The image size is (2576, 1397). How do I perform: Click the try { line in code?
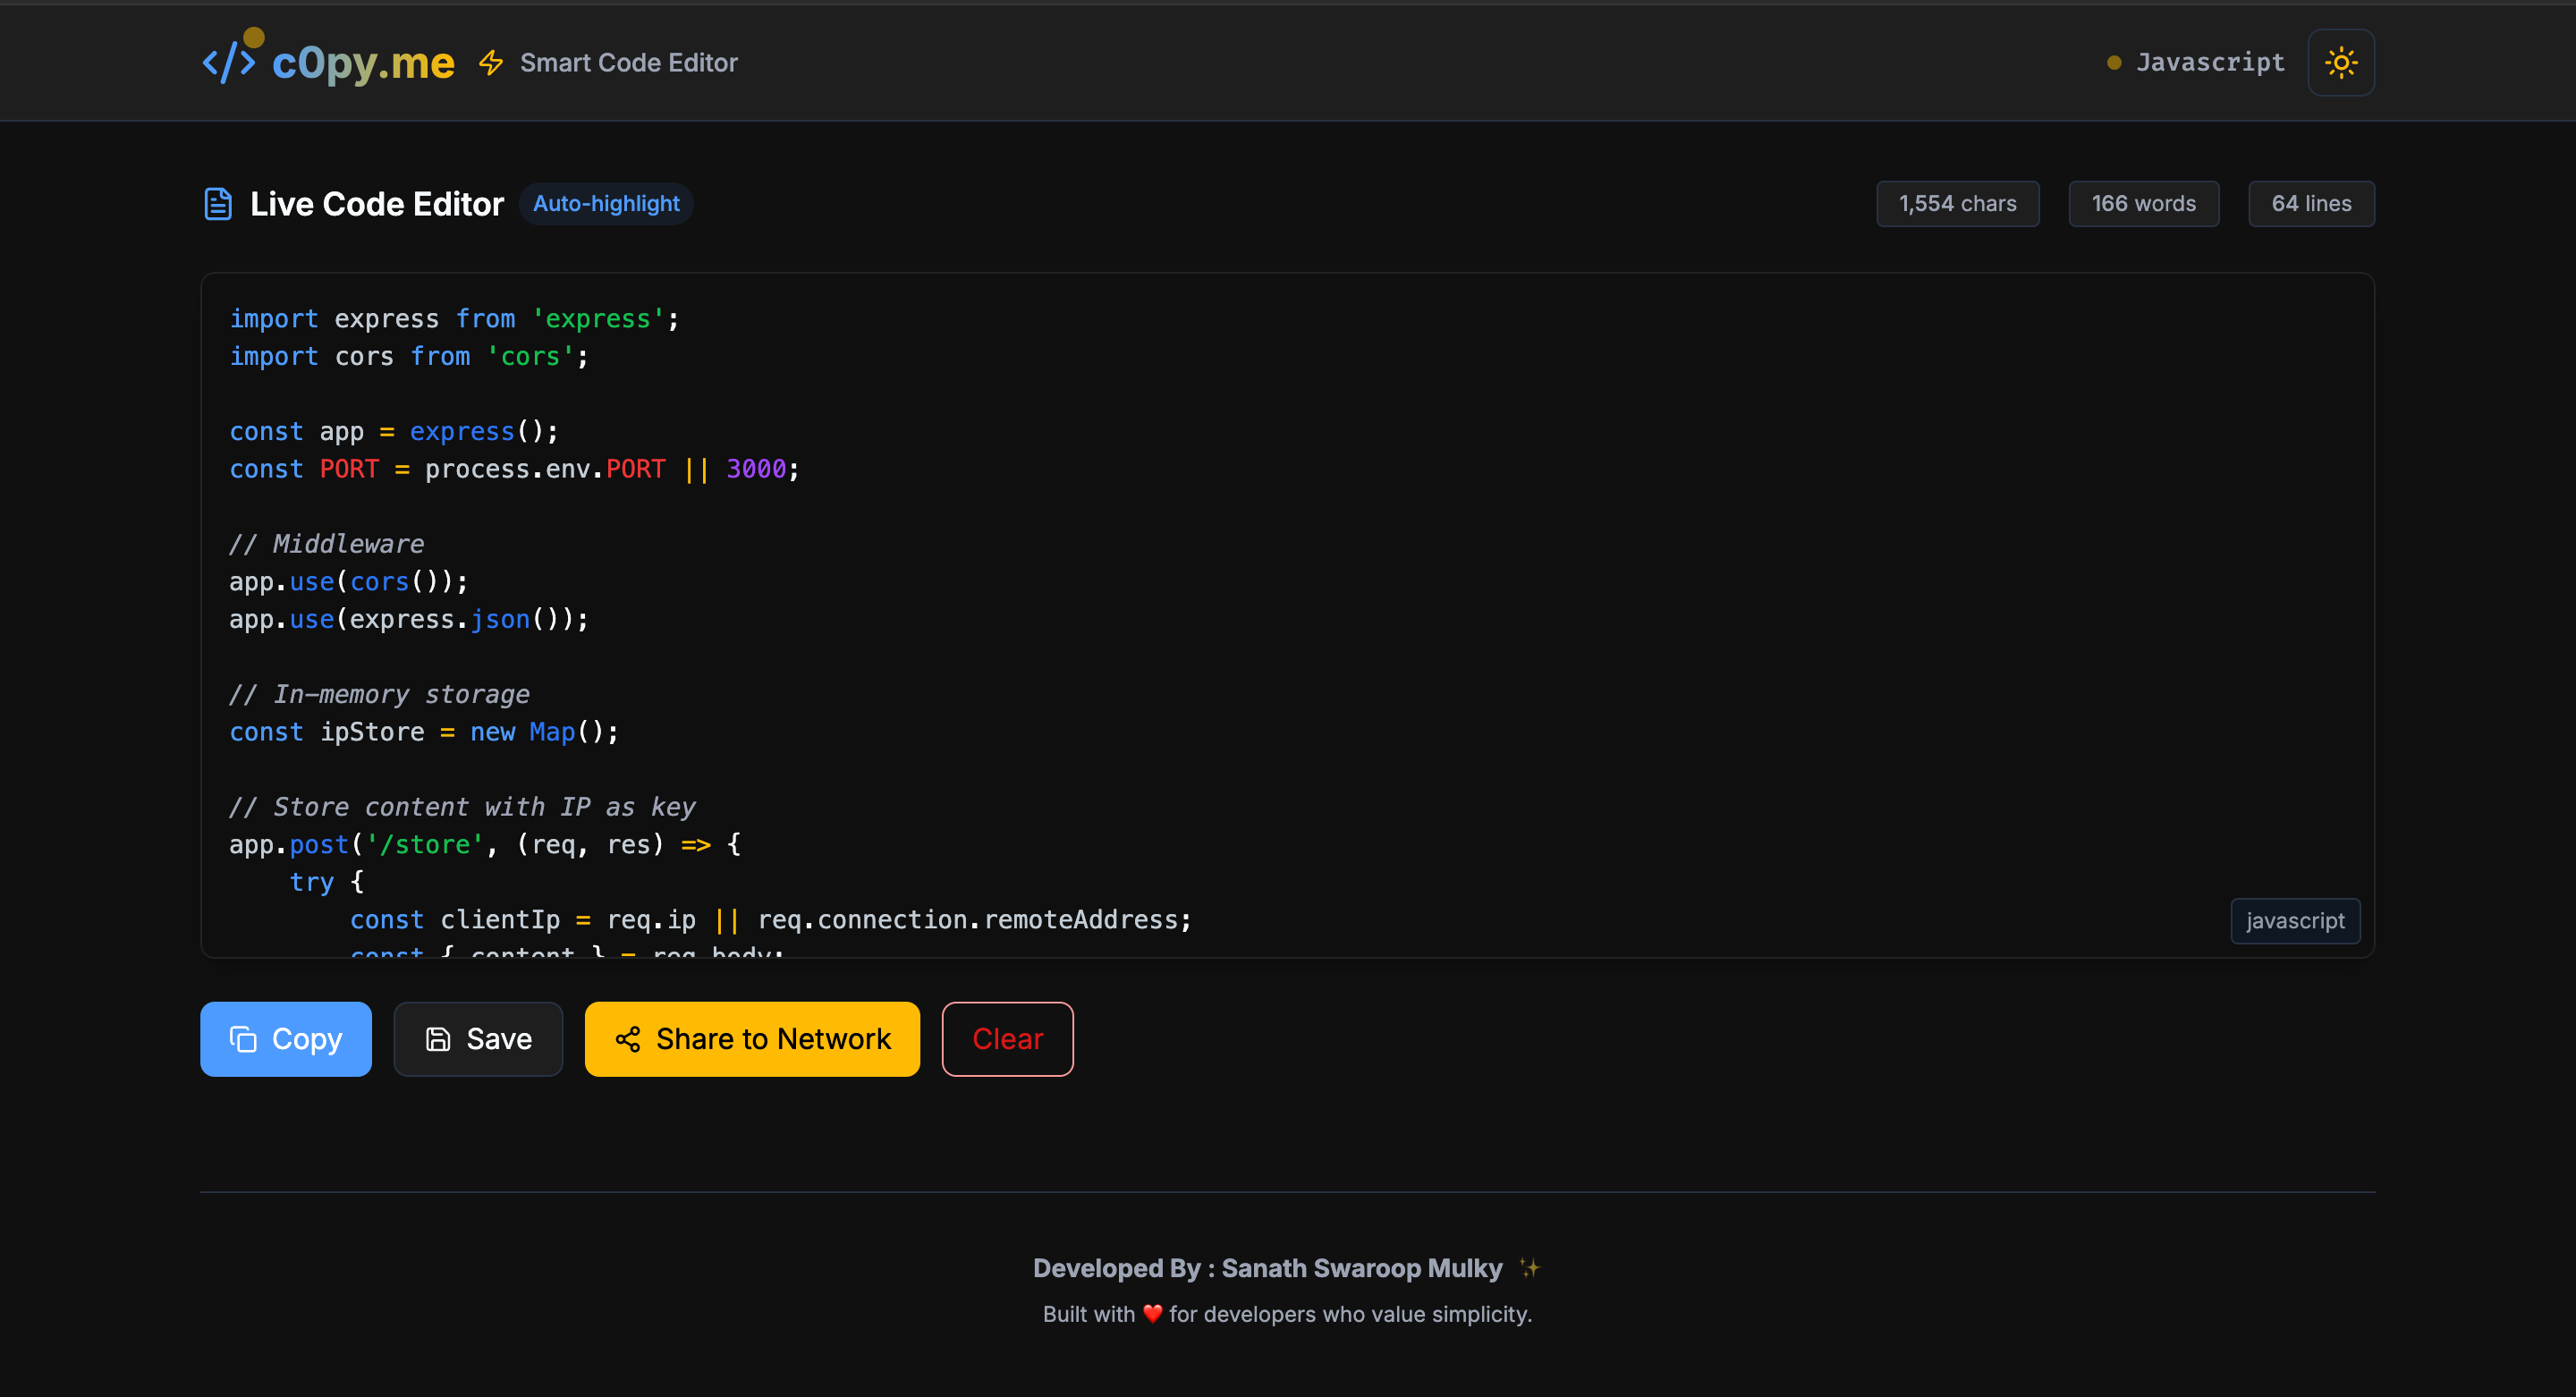click(x=327, y=882)
